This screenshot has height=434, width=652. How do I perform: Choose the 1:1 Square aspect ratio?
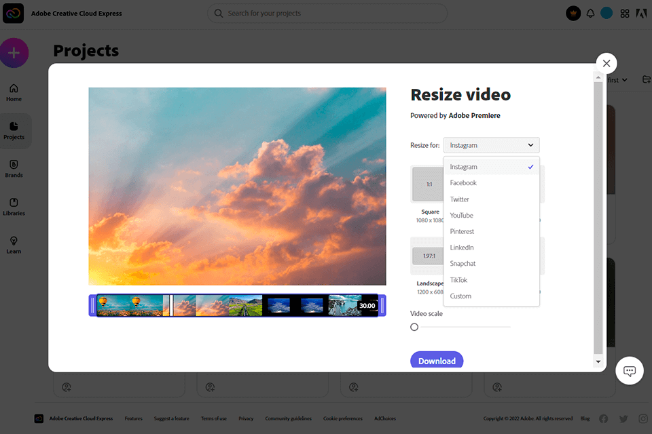pyautogui.click(x=428, y=184)
